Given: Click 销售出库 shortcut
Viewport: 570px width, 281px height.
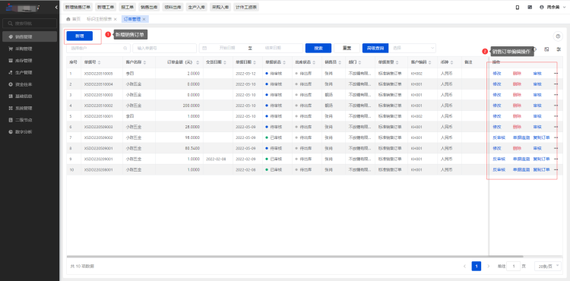Looking at the screenshot, I should pyautogui.click(x=149, y=8).
